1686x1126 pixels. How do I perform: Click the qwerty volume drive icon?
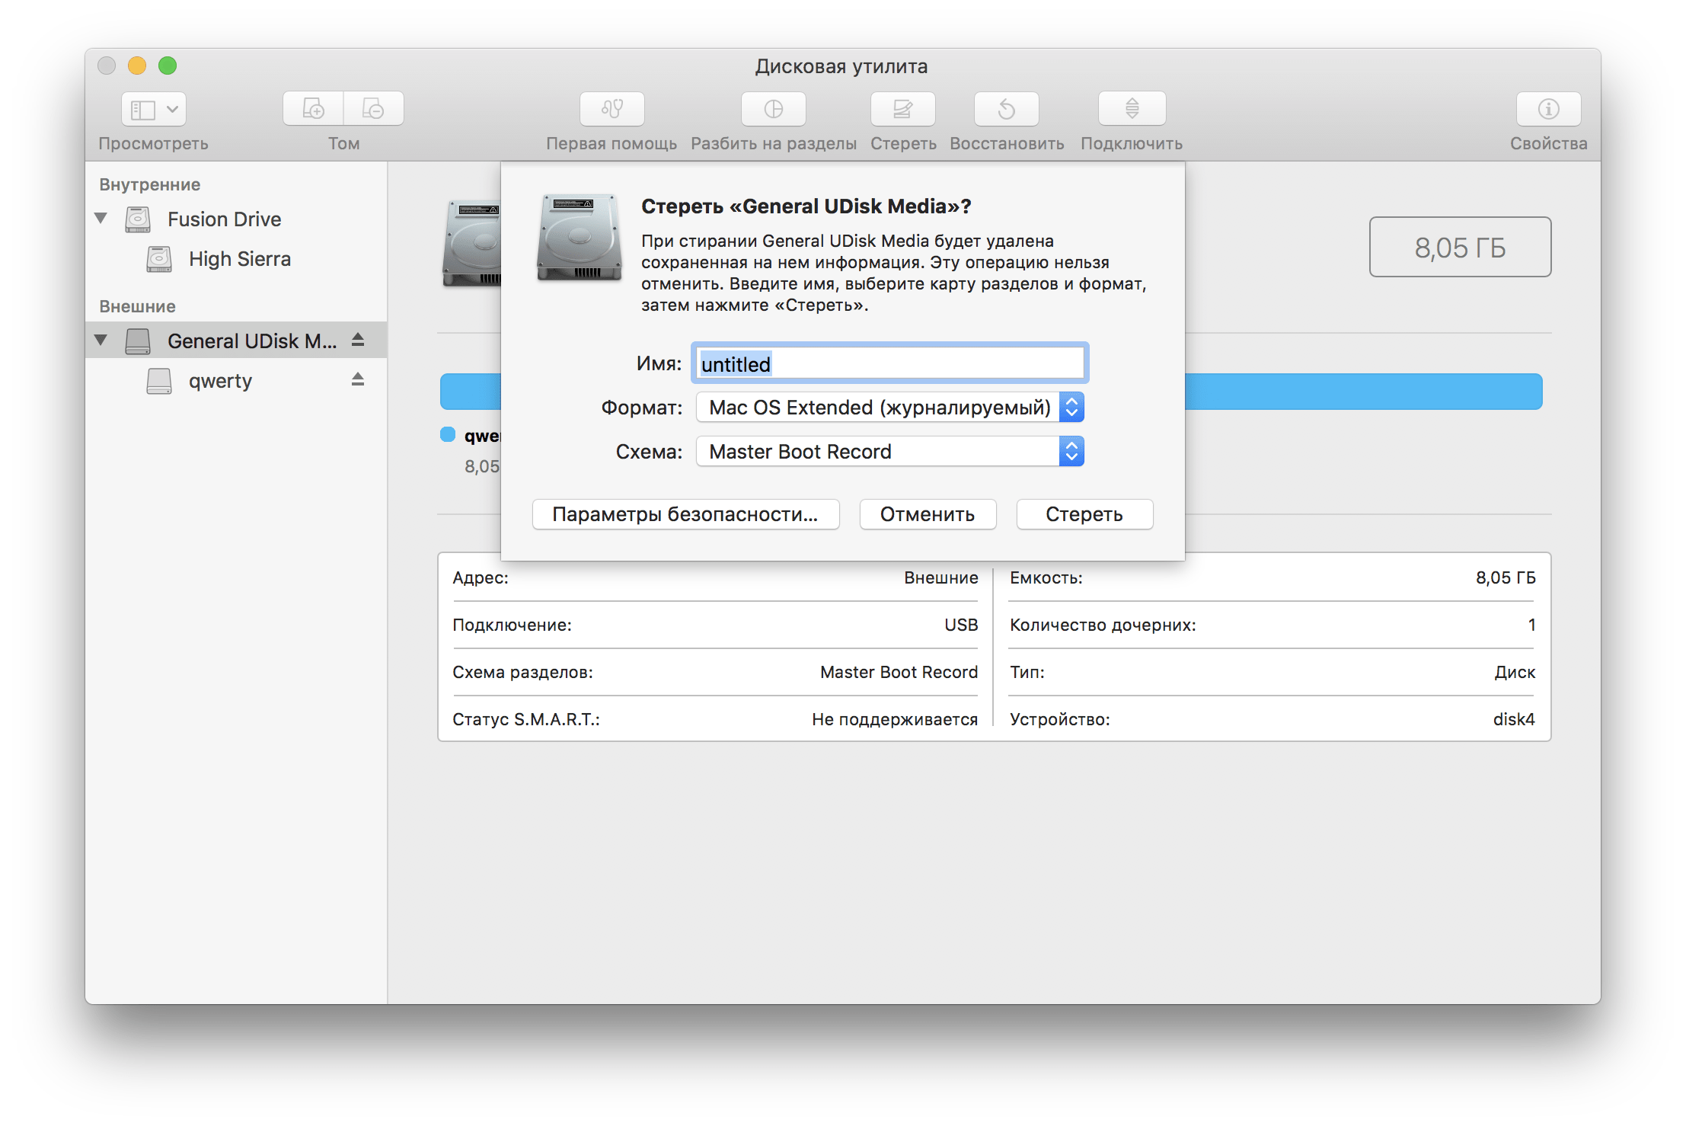click(x=159, y=380)
